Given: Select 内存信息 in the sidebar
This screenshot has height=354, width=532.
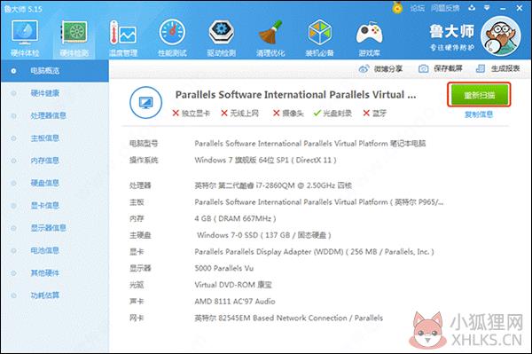Looking at the screenshot, I should 55,161.
